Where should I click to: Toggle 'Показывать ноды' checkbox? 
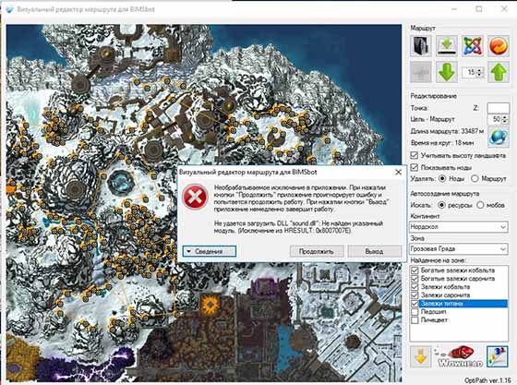click(x=415, y=167)
